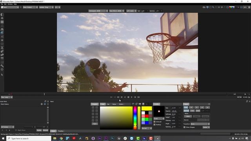The width and height of the screenshot is (251, 141).
Task: Select the Black and White brush tool
Action: pyautogui.click(x=2, y=14)
